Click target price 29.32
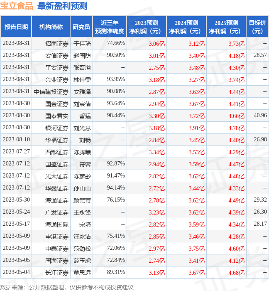The image size is (269, 291). pos(260,200)
